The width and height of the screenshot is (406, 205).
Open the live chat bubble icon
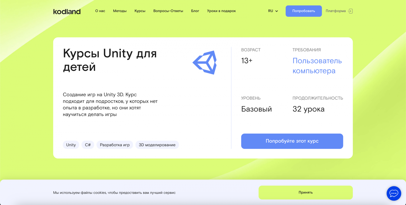pos(394,194)
